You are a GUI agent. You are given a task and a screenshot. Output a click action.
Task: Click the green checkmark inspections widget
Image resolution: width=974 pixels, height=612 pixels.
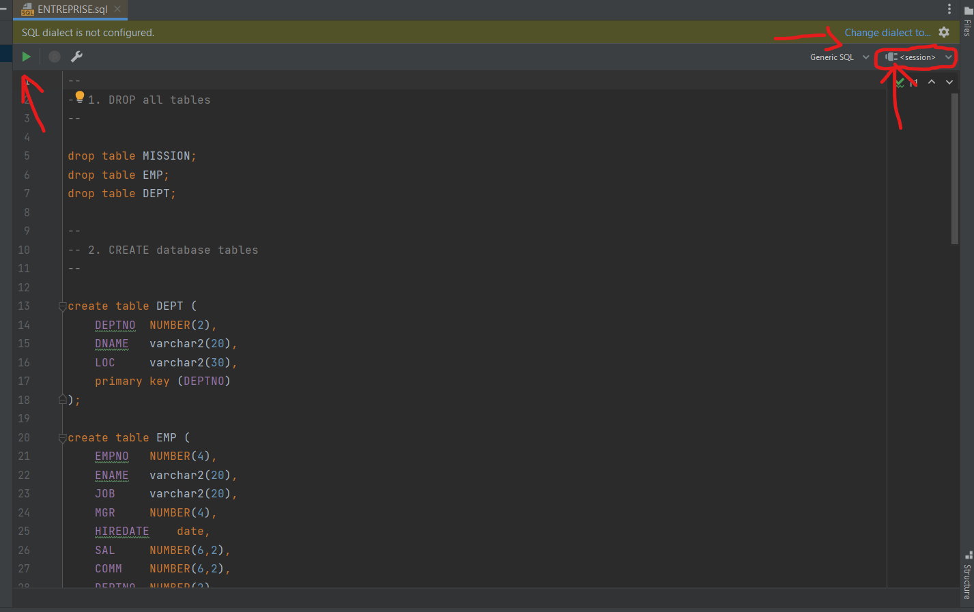900,83
